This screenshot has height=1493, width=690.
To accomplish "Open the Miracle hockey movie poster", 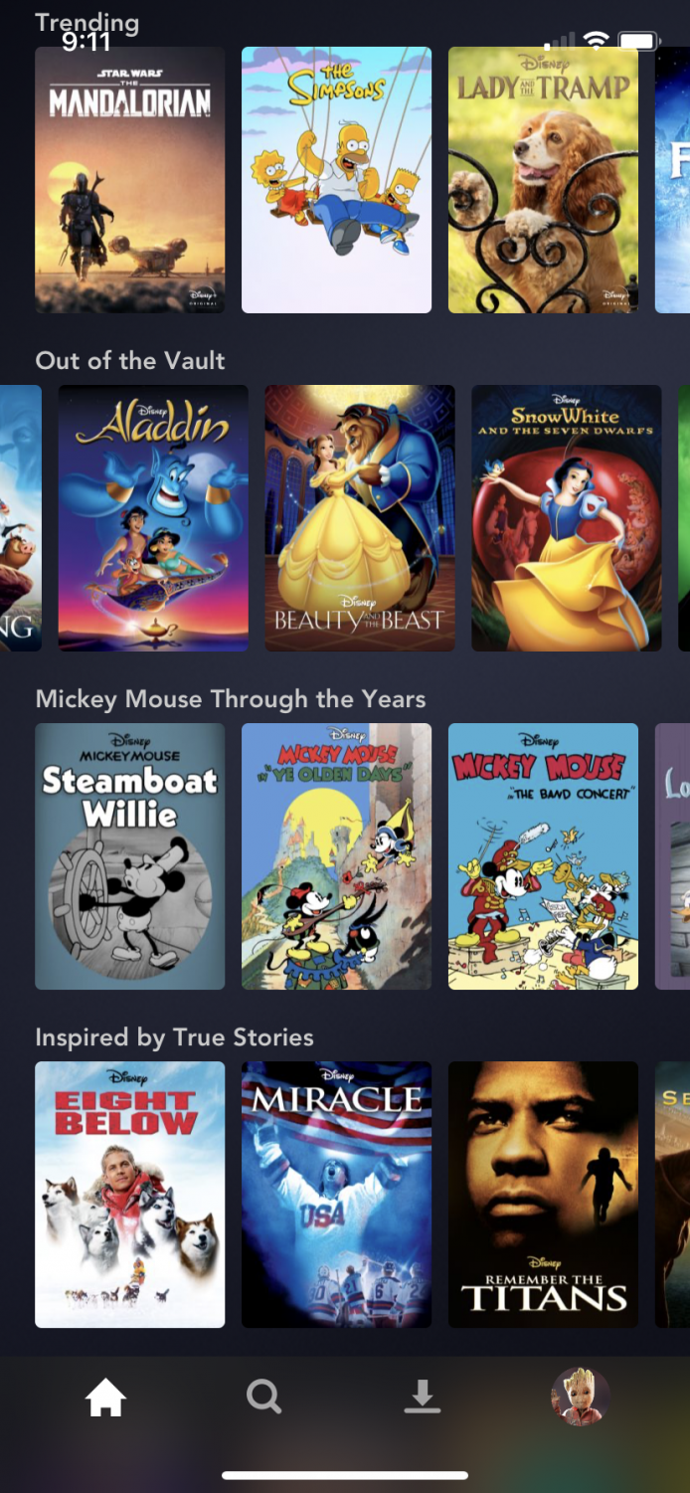I will [x=337, y=1195].
